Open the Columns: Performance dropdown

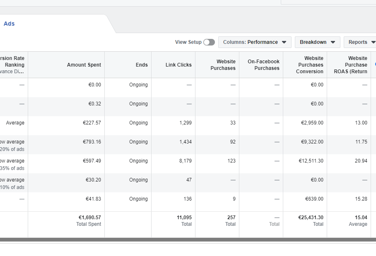click(x=255, y=42)
